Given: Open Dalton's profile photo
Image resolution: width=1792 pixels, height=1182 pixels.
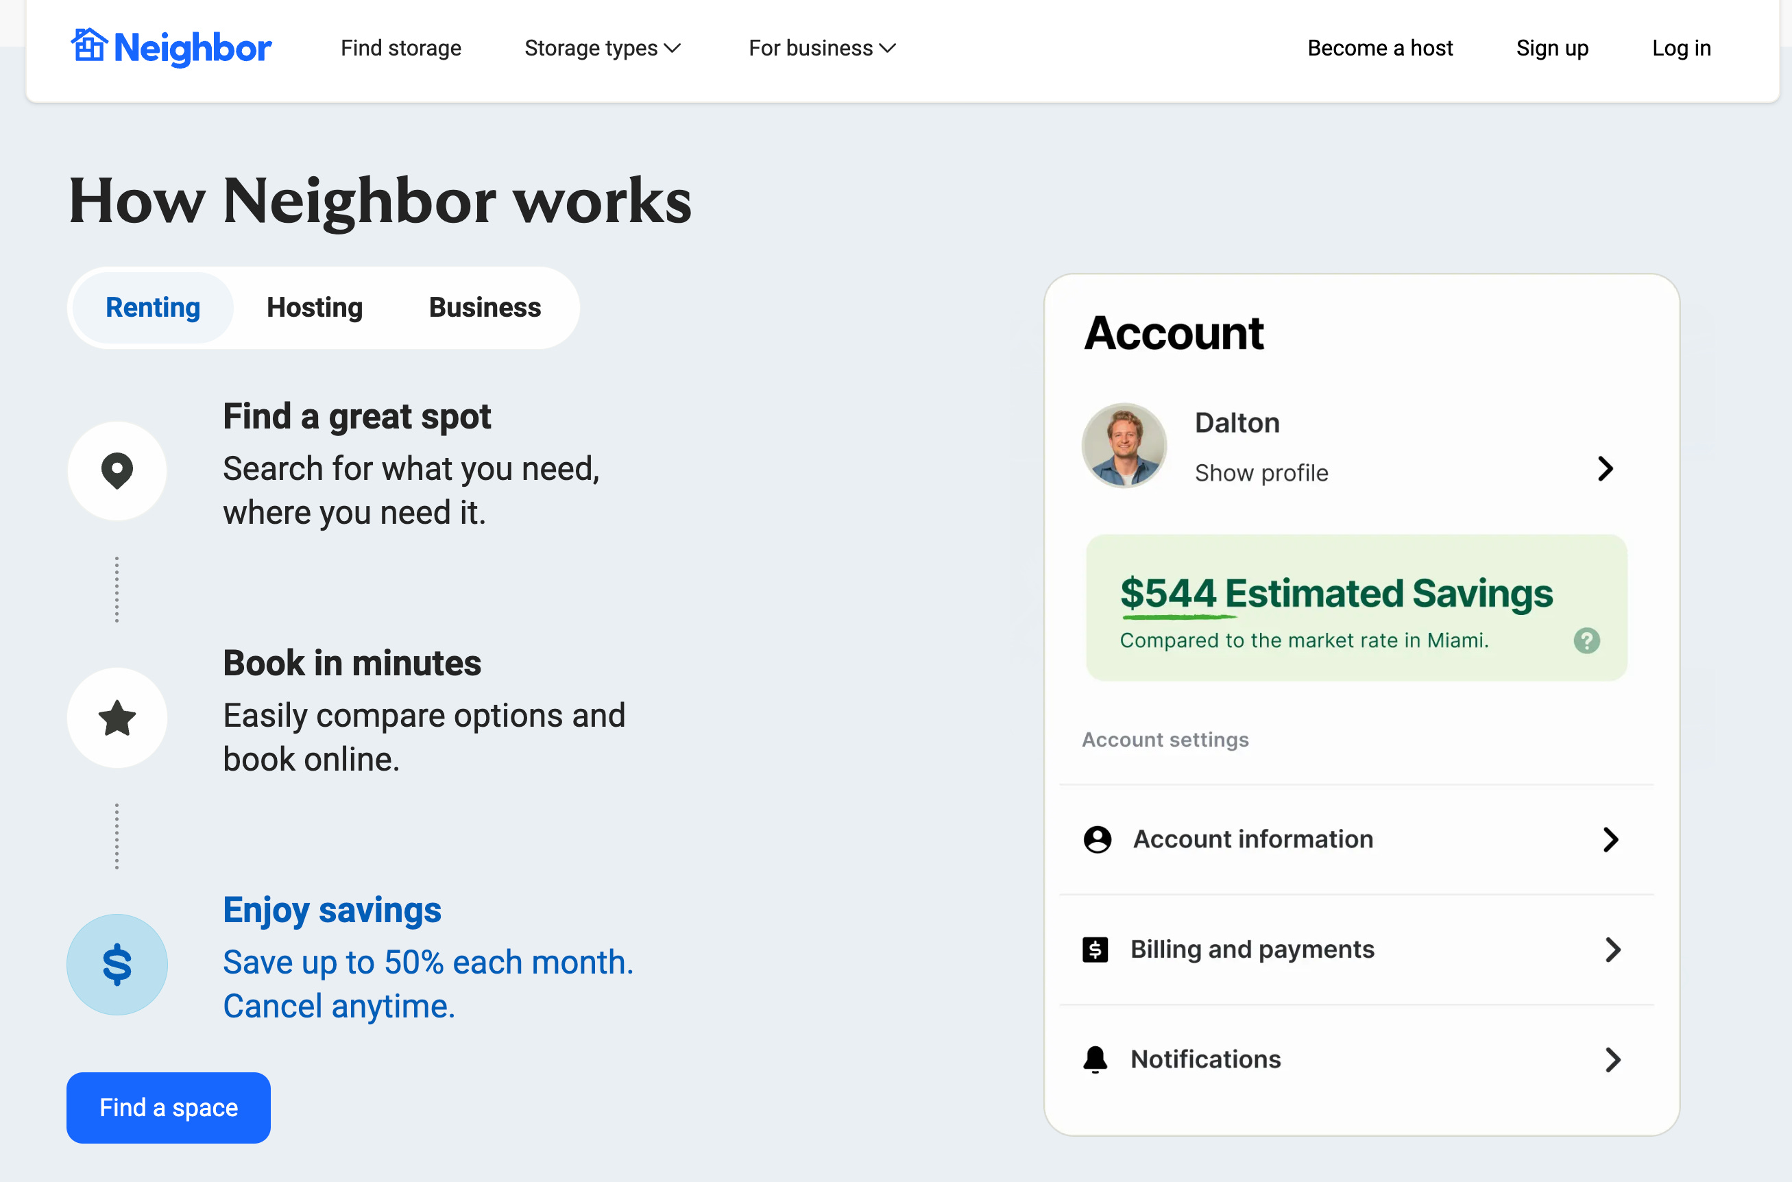Looking at the screenshot, I should coord(1124,446).
